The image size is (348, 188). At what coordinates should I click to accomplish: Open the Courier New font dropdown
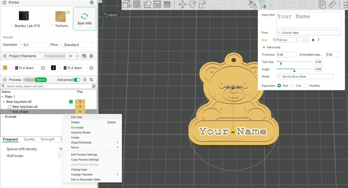(x=308, y=33)
